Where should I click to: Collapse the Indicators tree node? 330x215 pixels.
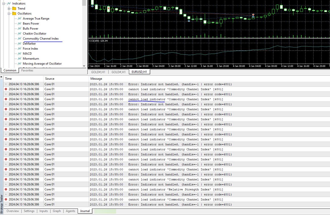tap(4, 4)
